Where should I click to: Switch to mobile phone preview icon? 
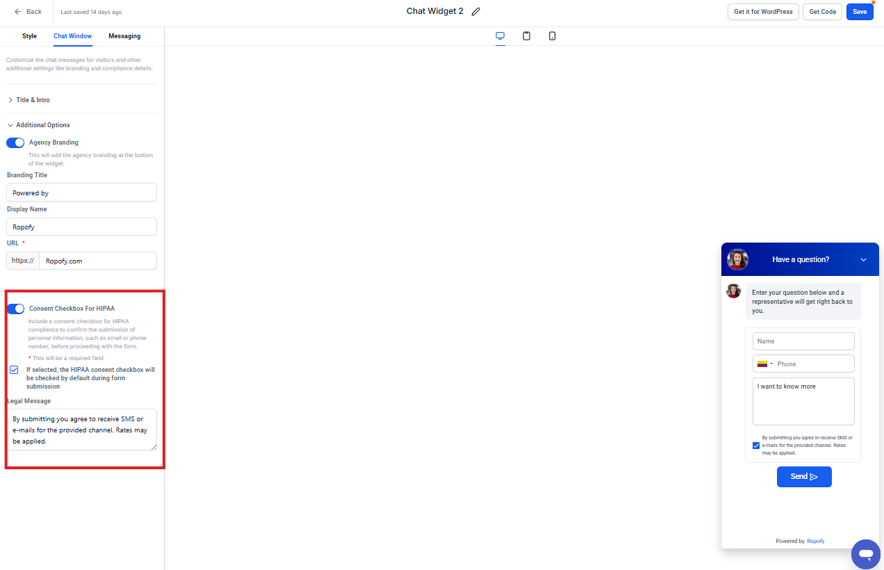pos(552,36)
